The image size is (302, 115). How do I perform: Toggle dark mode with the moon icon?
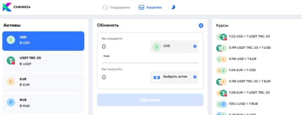173,7
